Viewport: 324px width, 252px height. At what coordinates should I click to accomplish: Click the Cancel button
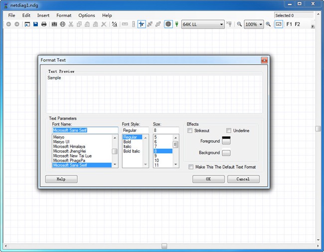243,179
